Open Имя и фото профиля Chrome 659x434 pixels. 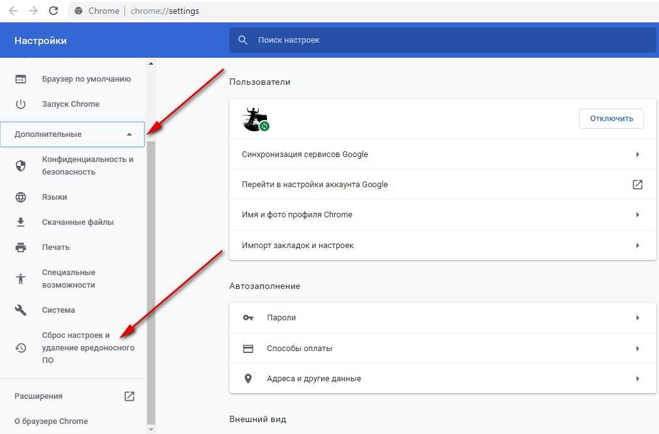point(442,215)
